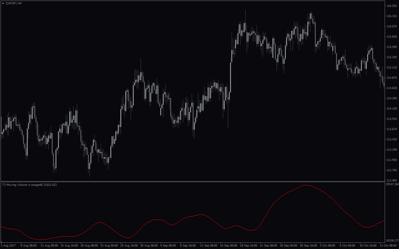399x249 pixels.
Task: Click the 115.350 price level
Action: (391, 57)
